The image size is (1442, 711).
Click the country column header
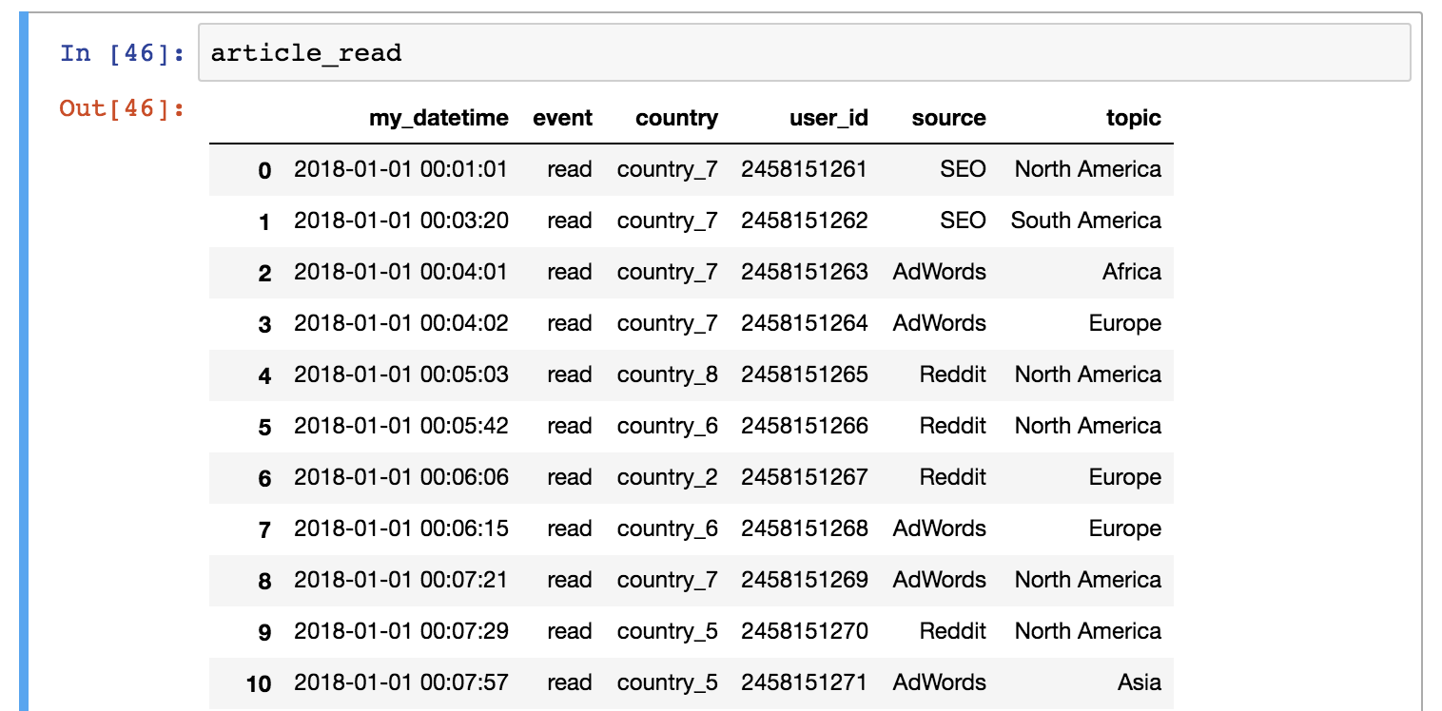tap(676, 118)
